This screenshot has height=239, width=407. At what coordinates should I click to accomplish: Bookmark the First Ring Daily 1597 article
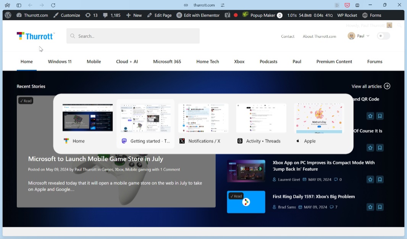coord(380,207)
